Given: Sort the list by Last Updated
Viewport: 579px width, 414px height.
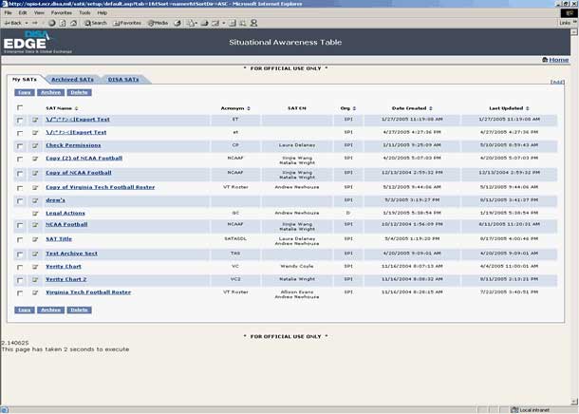Looking at the screenshot, I should [x=508, y=108].
